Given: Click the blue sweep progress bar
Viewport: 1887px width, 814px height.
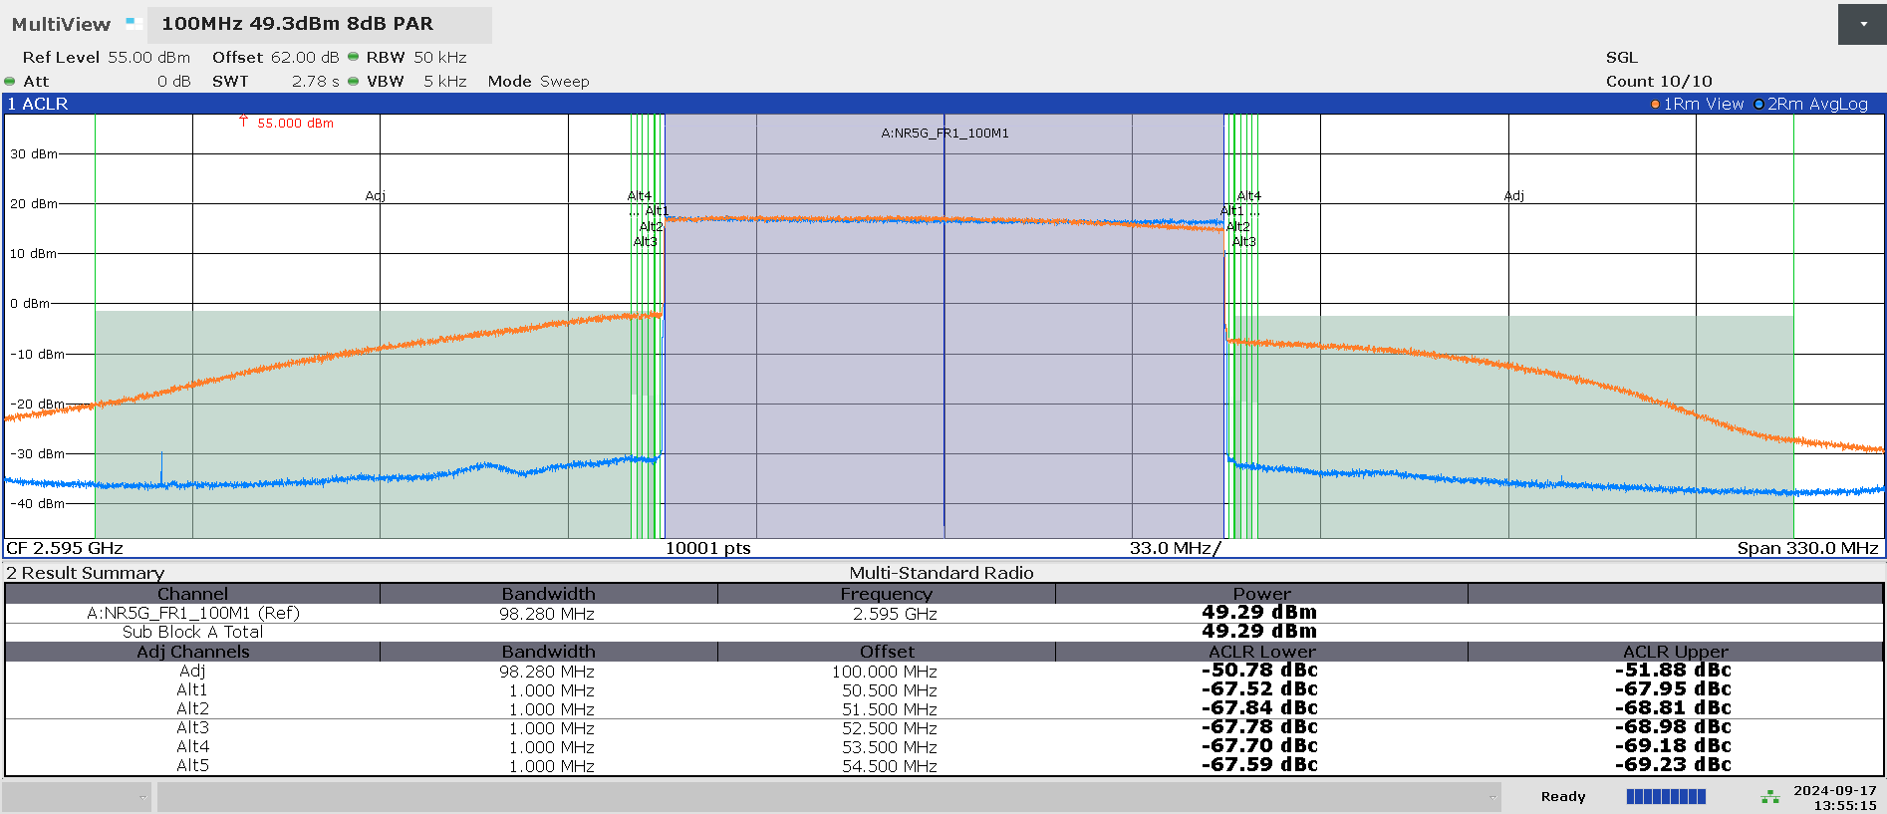Looking at the screenshot, I should pos(1666,796).
